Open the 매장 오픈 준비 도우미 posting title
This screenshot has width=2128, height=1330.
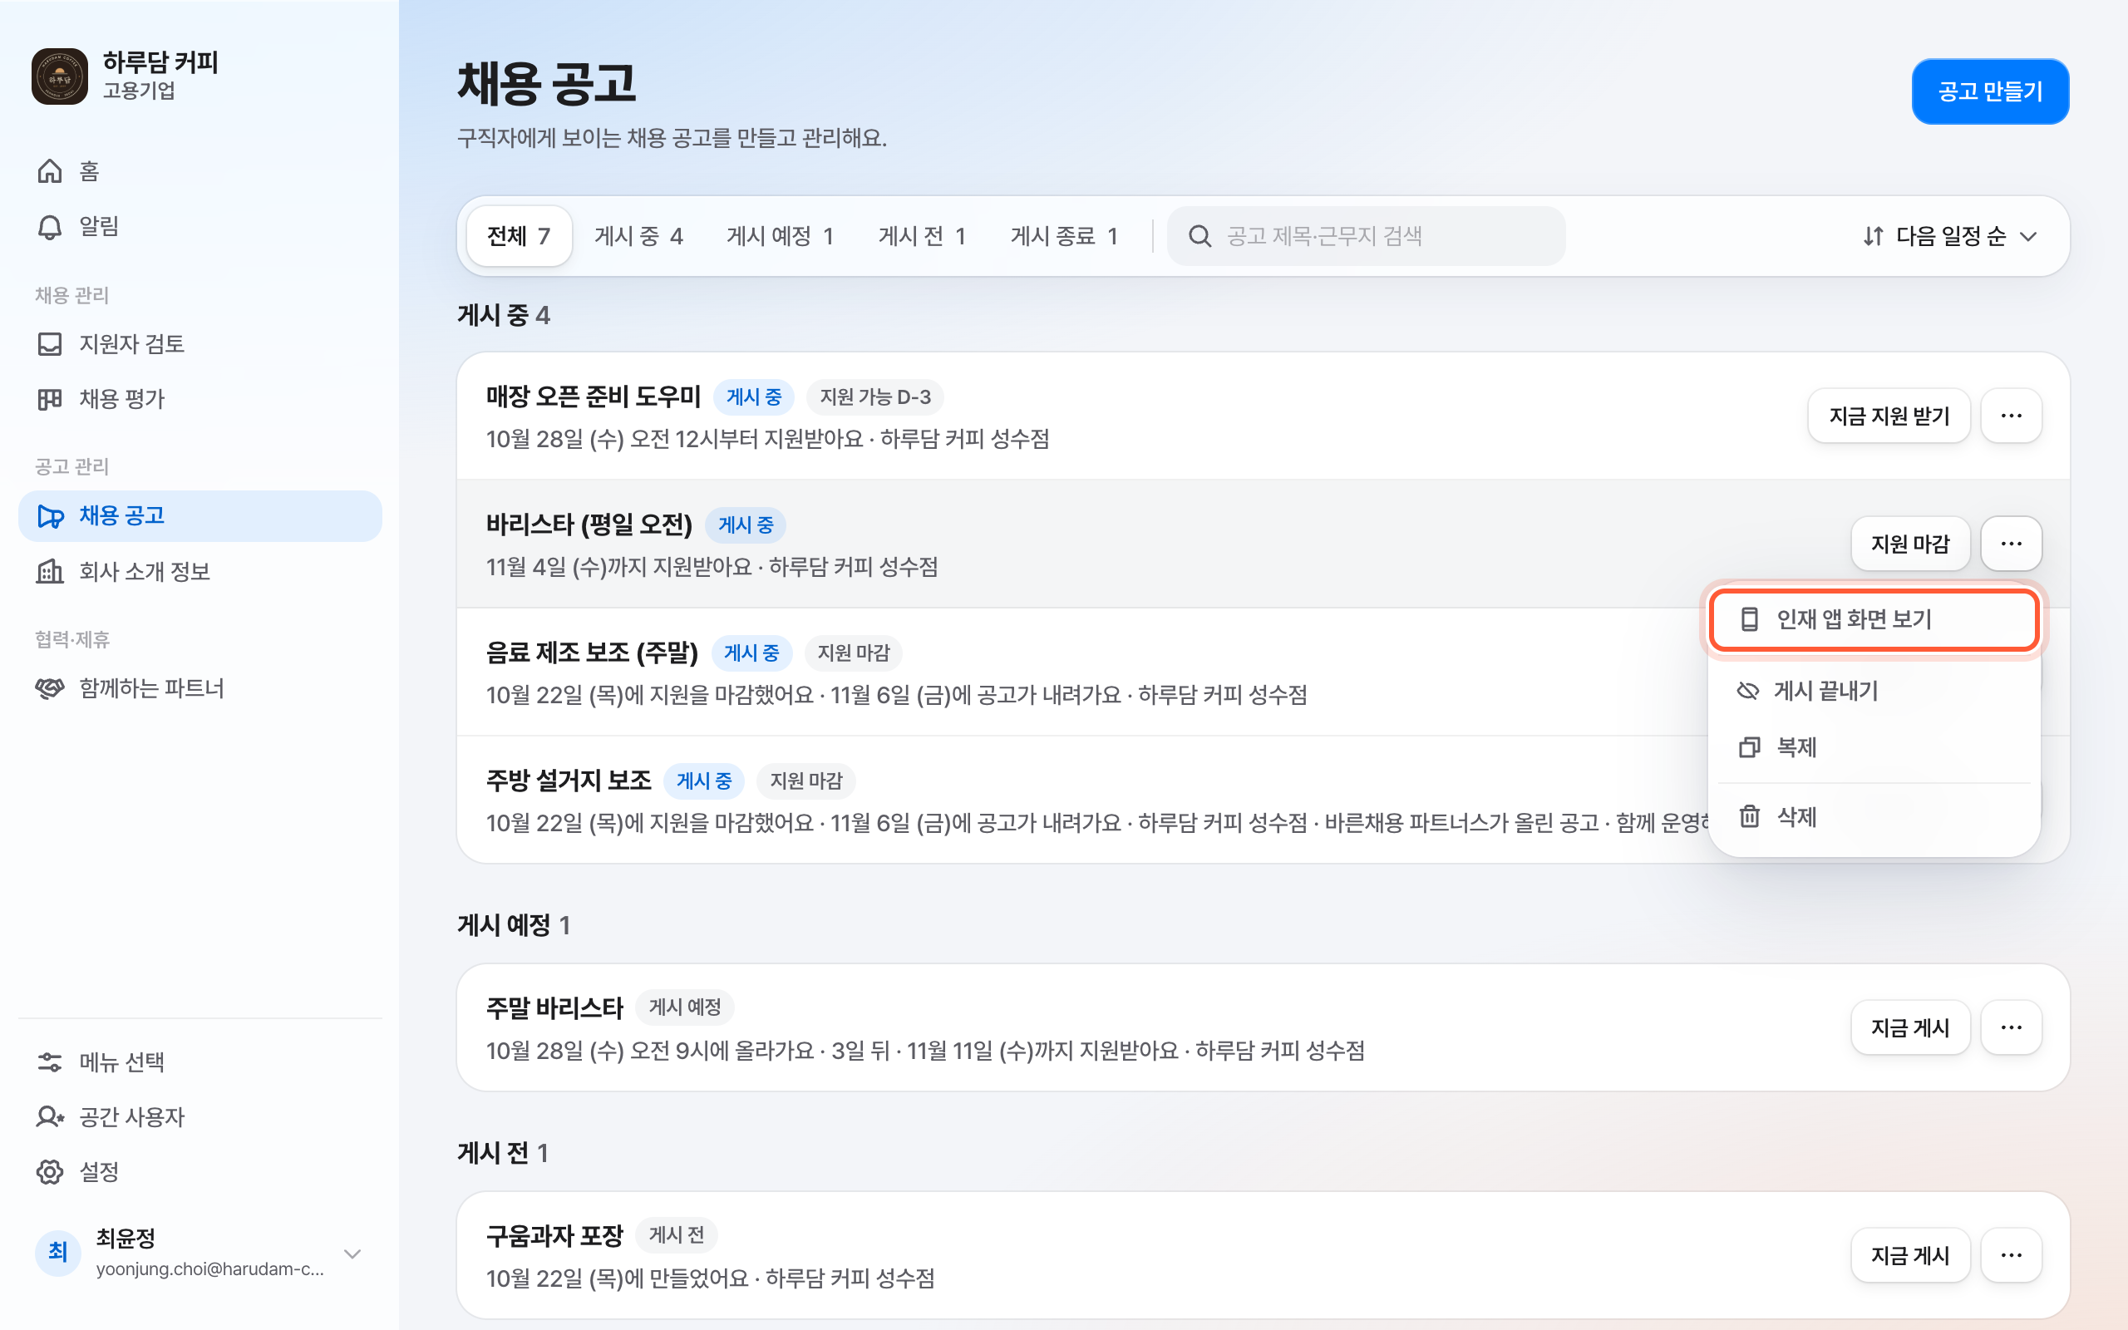[x=594, y=397]
